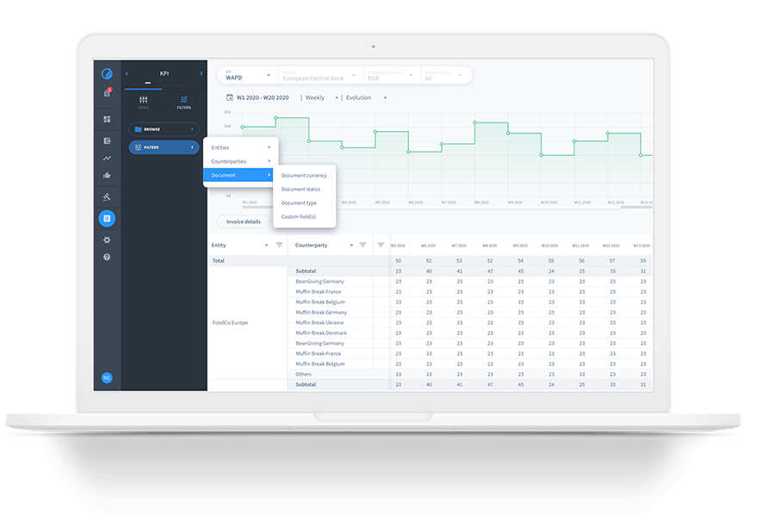Select the Total row label
This screenshot has height=516, width=775.
[219, 260]
